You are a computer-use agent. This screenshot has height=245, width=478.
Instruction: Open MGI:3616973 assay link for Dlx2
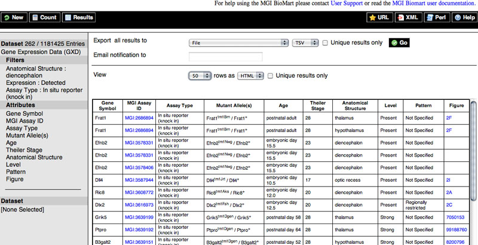pos(139,205)
